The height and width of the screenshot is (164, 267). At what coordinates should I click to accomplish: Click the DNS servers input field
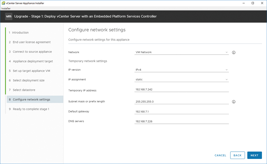point(182,121)
